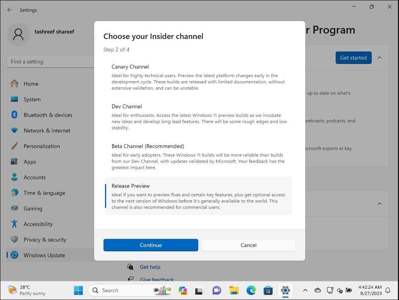Open Microsoft Edge from taskbar
Screen dimensions: 399x300
[x=251, y=290]
